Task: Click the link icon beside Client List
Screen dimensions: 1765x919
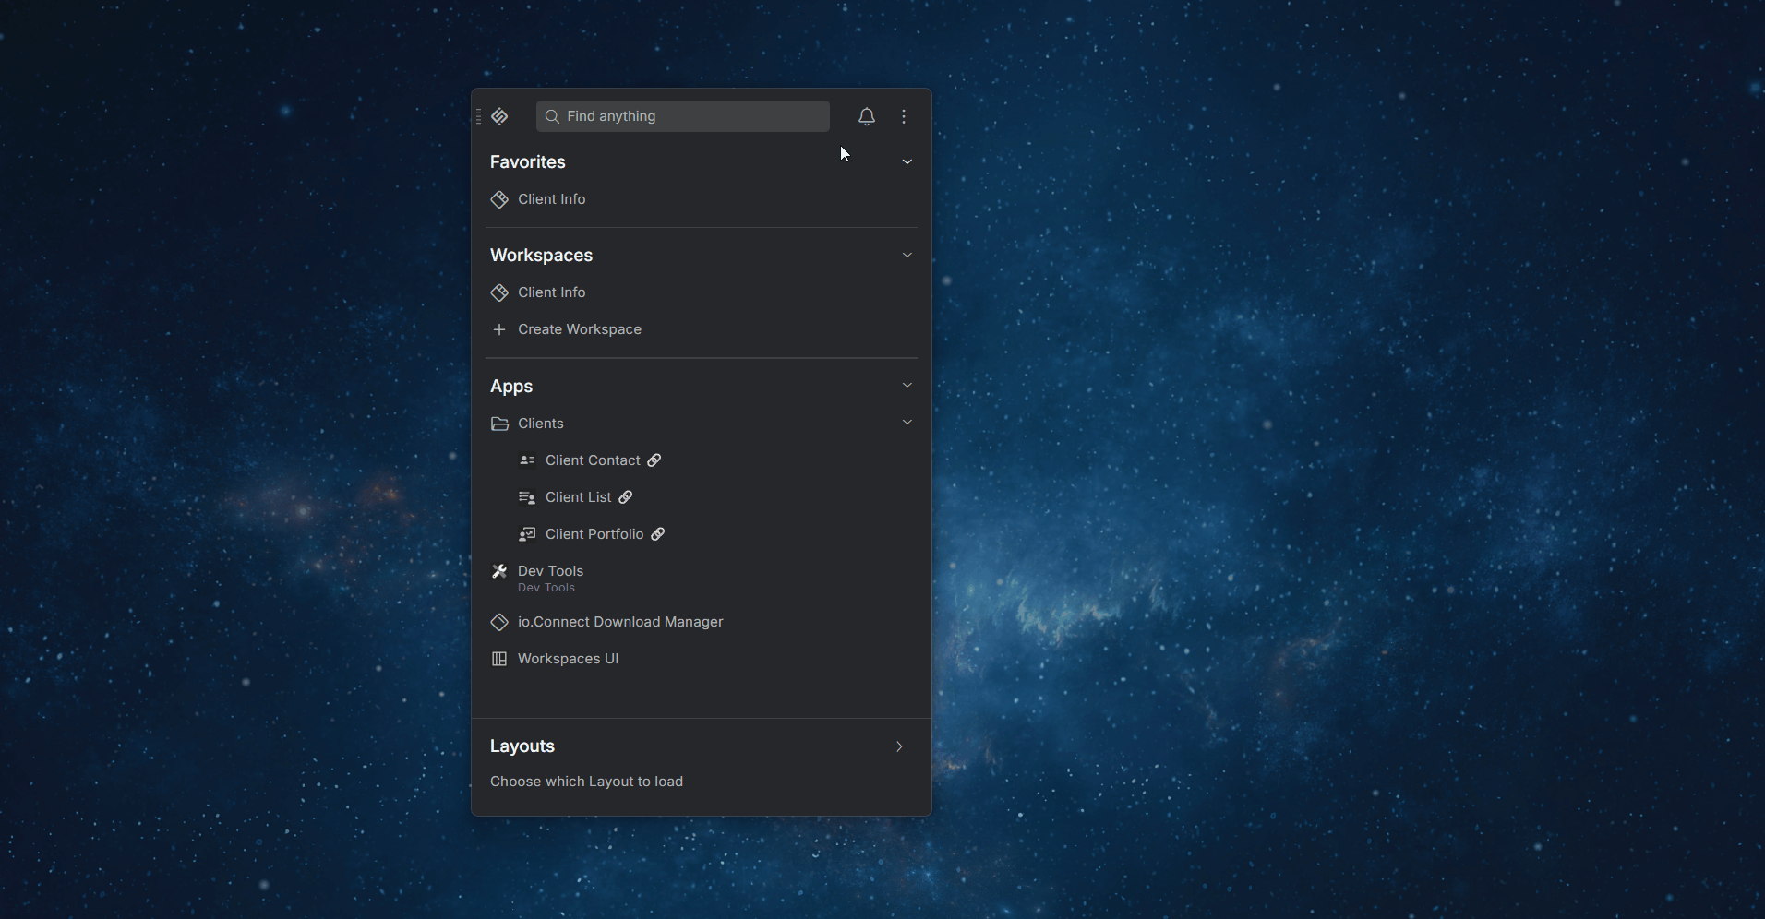Action: click(626, 497)
